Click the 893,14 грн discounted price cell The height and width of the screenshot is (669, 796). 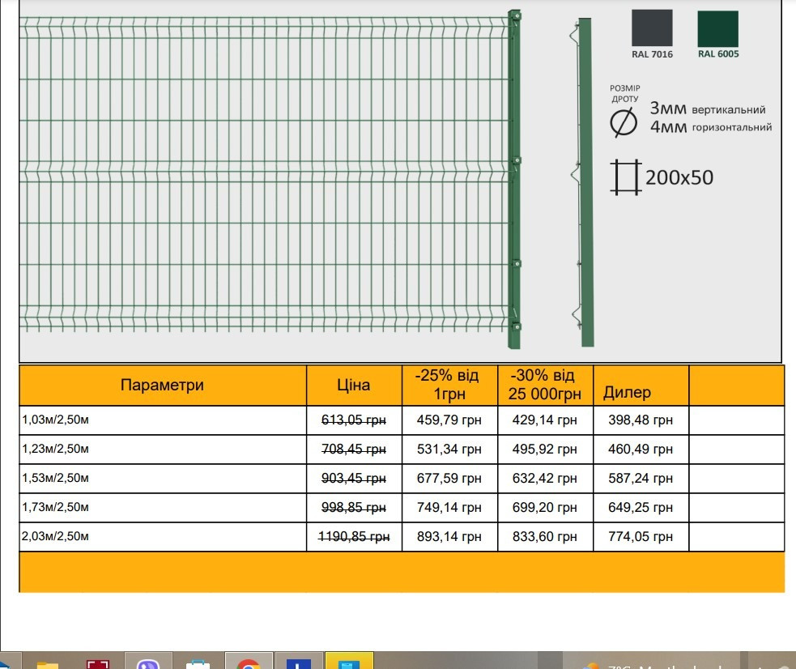pos(449,536)
